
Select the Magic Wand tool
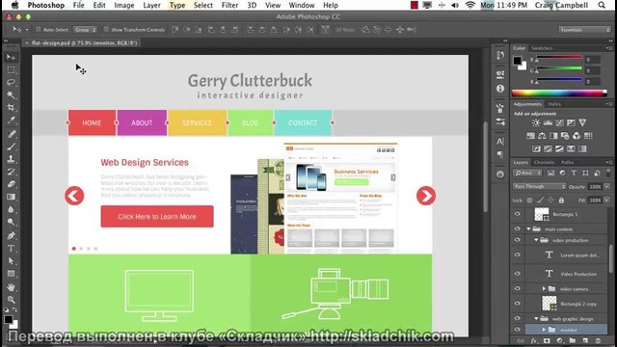tap(11, 95)
